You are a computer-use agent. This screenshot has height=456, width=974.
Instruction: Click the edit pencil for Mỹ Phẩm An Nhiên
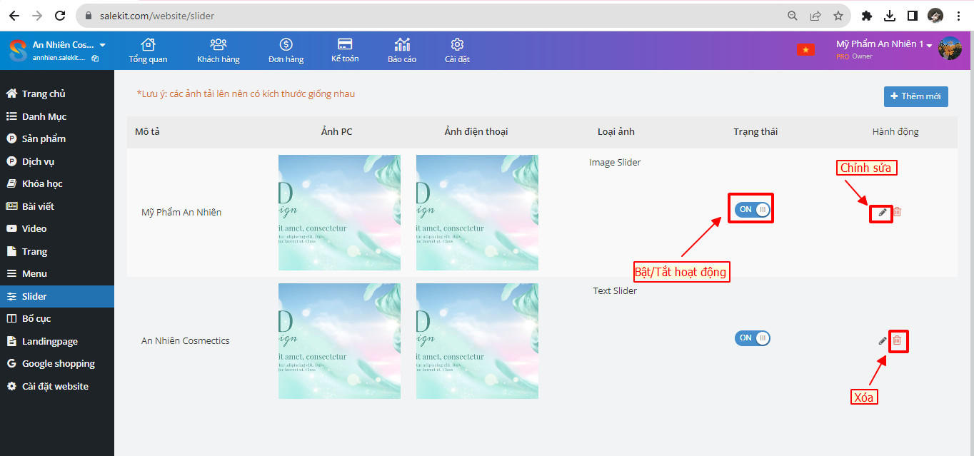click(x=883, y=212)
